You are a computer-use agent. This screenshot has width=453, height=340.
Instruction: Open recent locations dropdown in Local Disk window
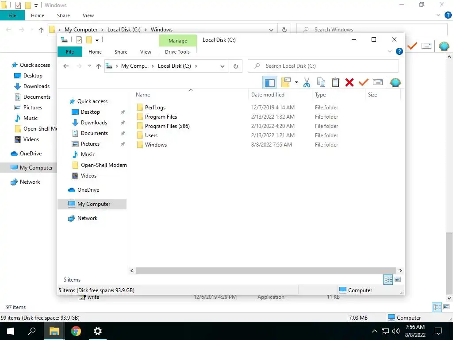click(89, 66)
